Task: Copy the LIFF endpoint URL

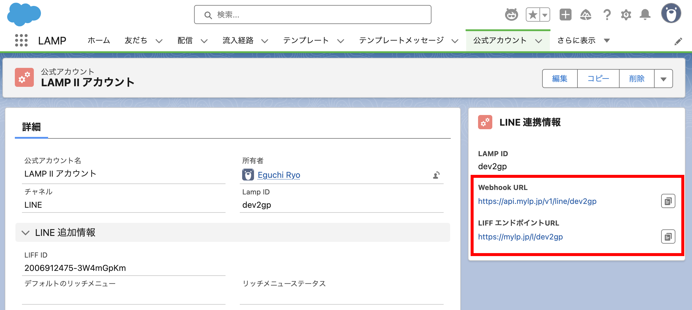Action: point(668,237)
